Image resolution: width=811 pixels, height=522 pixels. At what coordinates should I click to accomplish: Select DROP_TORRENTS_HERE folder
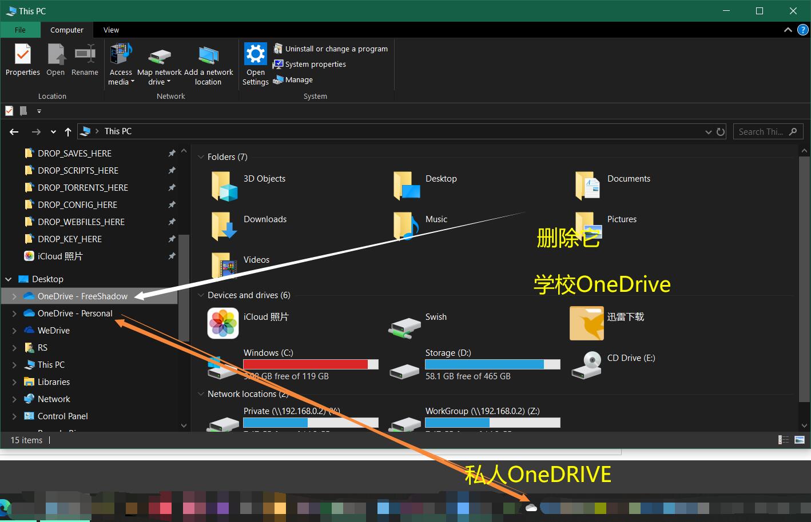coord(82,187)
